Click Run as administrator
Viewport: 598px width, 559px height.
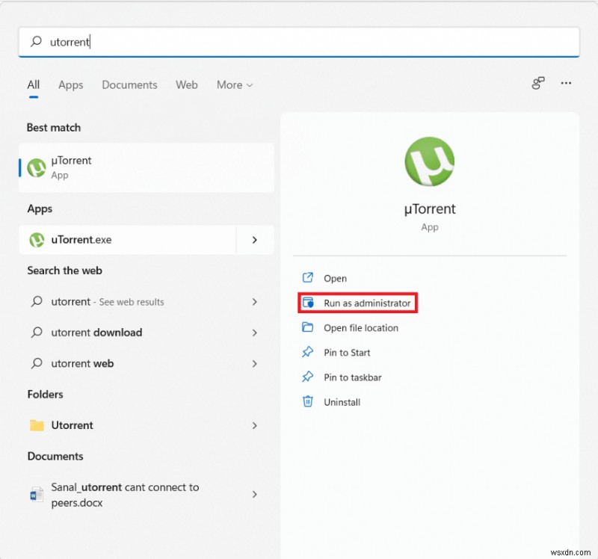(x=366, y=303)
